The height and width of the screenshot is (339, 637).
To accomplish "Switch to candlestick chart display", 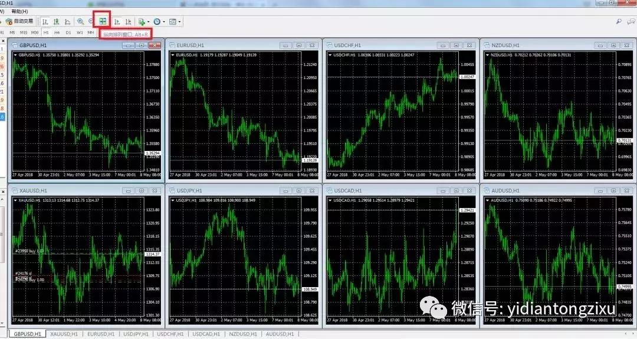I will [x=57, y=22].
